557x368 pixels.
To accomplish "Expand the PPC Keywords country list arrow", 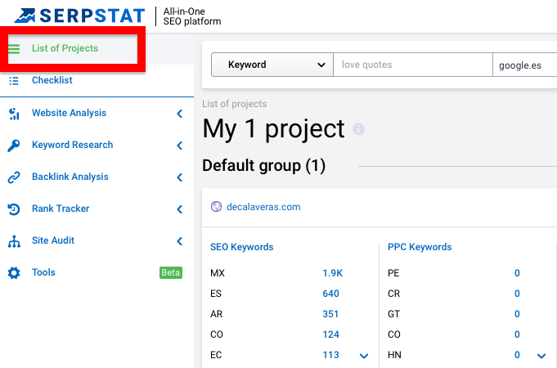I will click(x=541, y=356).
